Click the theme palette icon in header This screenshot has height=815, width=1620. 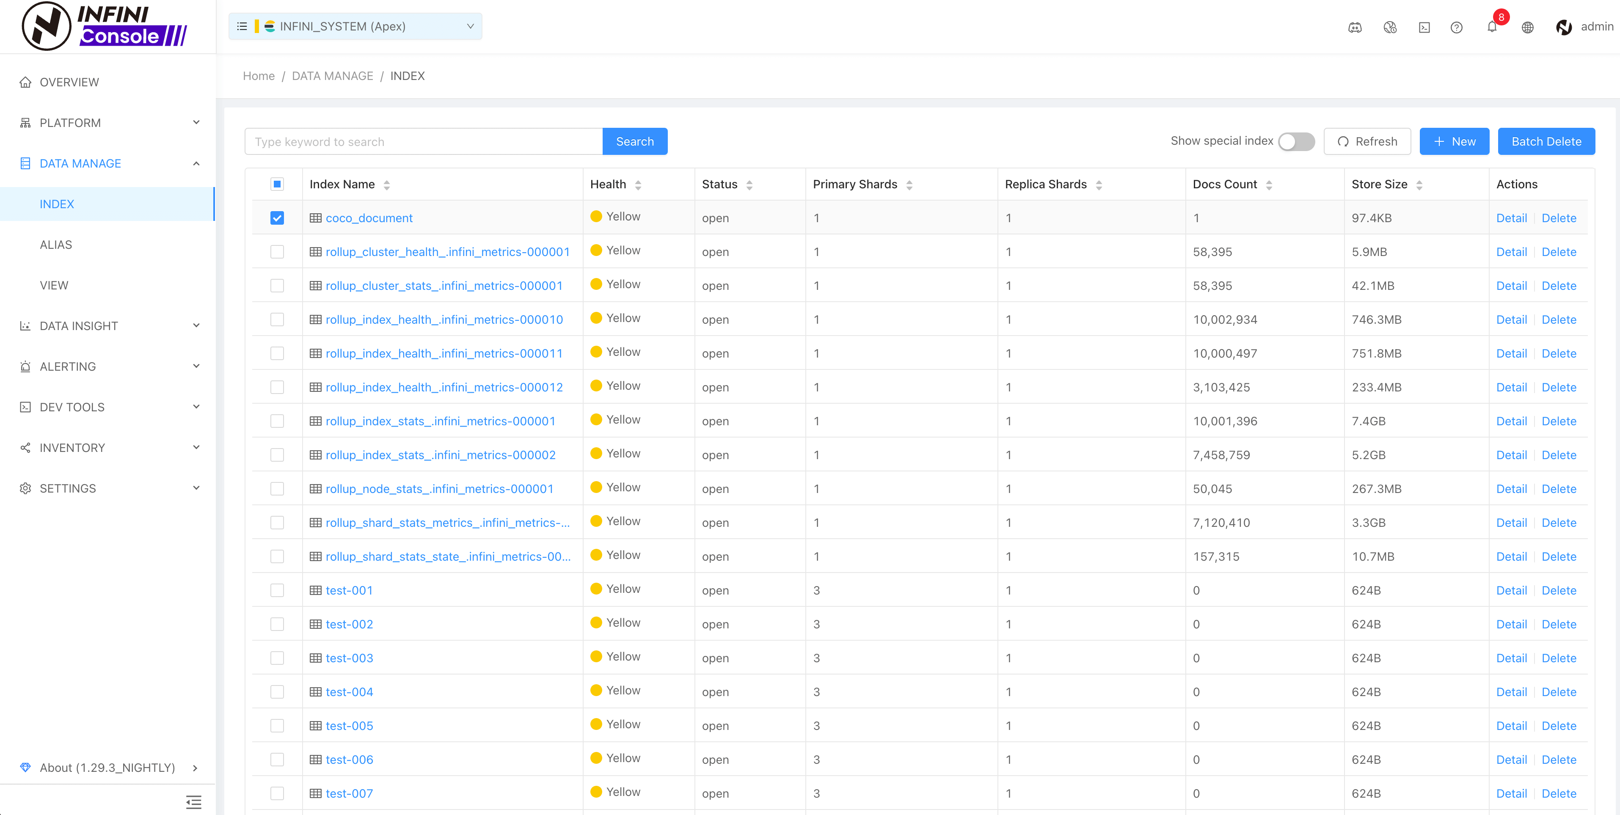(1390, 27)
